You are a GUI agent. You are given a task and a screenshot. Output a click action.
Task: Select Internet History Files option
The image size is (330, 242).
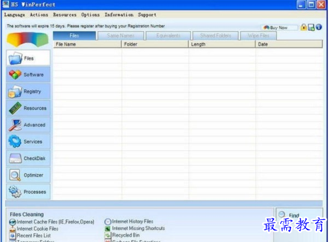click(129, 221)
